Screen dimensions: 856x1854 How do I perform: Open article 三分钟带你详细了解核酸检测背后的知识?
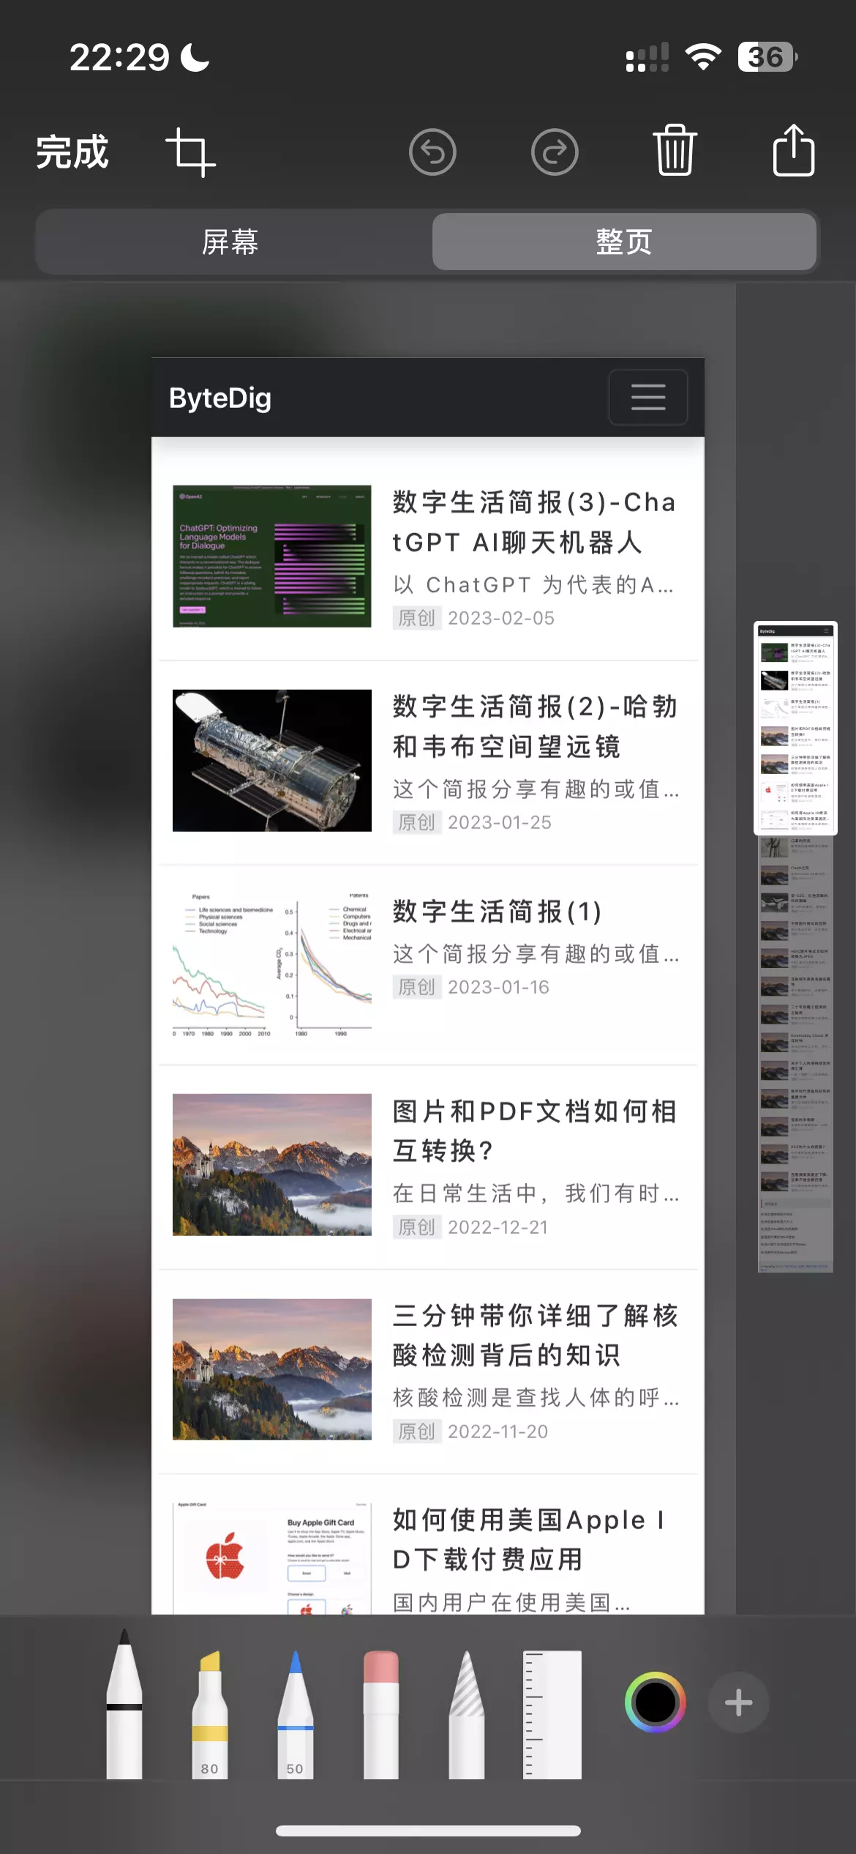click(x=535, y=1336)
